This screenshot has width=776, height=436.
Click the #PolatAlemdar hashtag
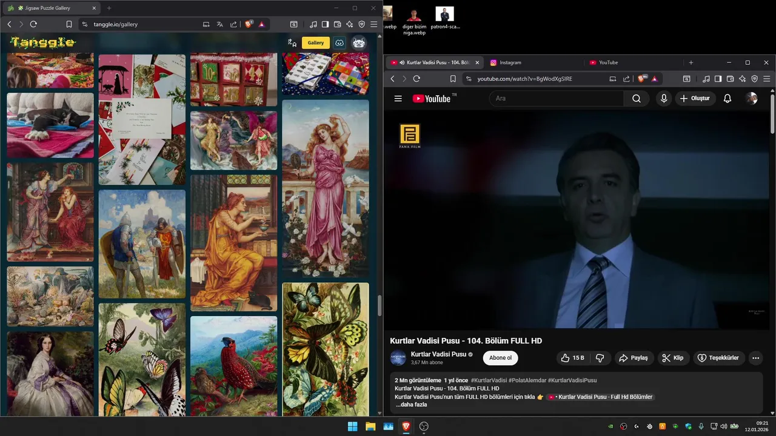tap(527, 380)
